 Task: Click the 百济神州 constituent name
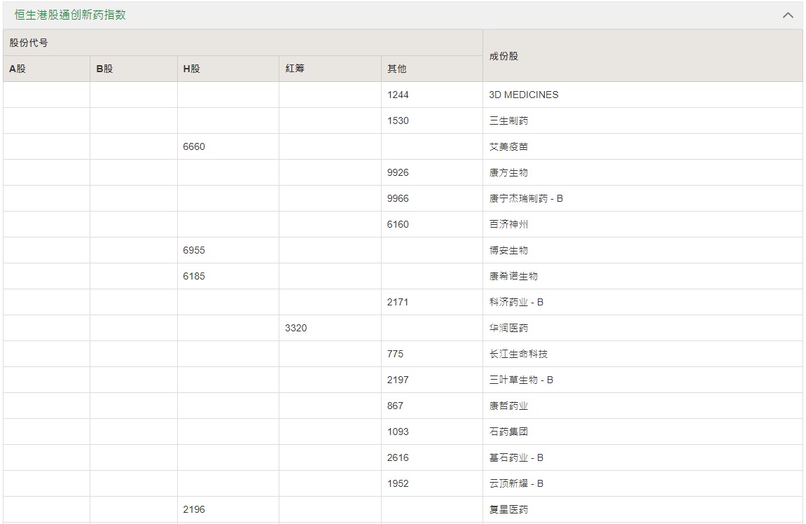click(508, 224)
